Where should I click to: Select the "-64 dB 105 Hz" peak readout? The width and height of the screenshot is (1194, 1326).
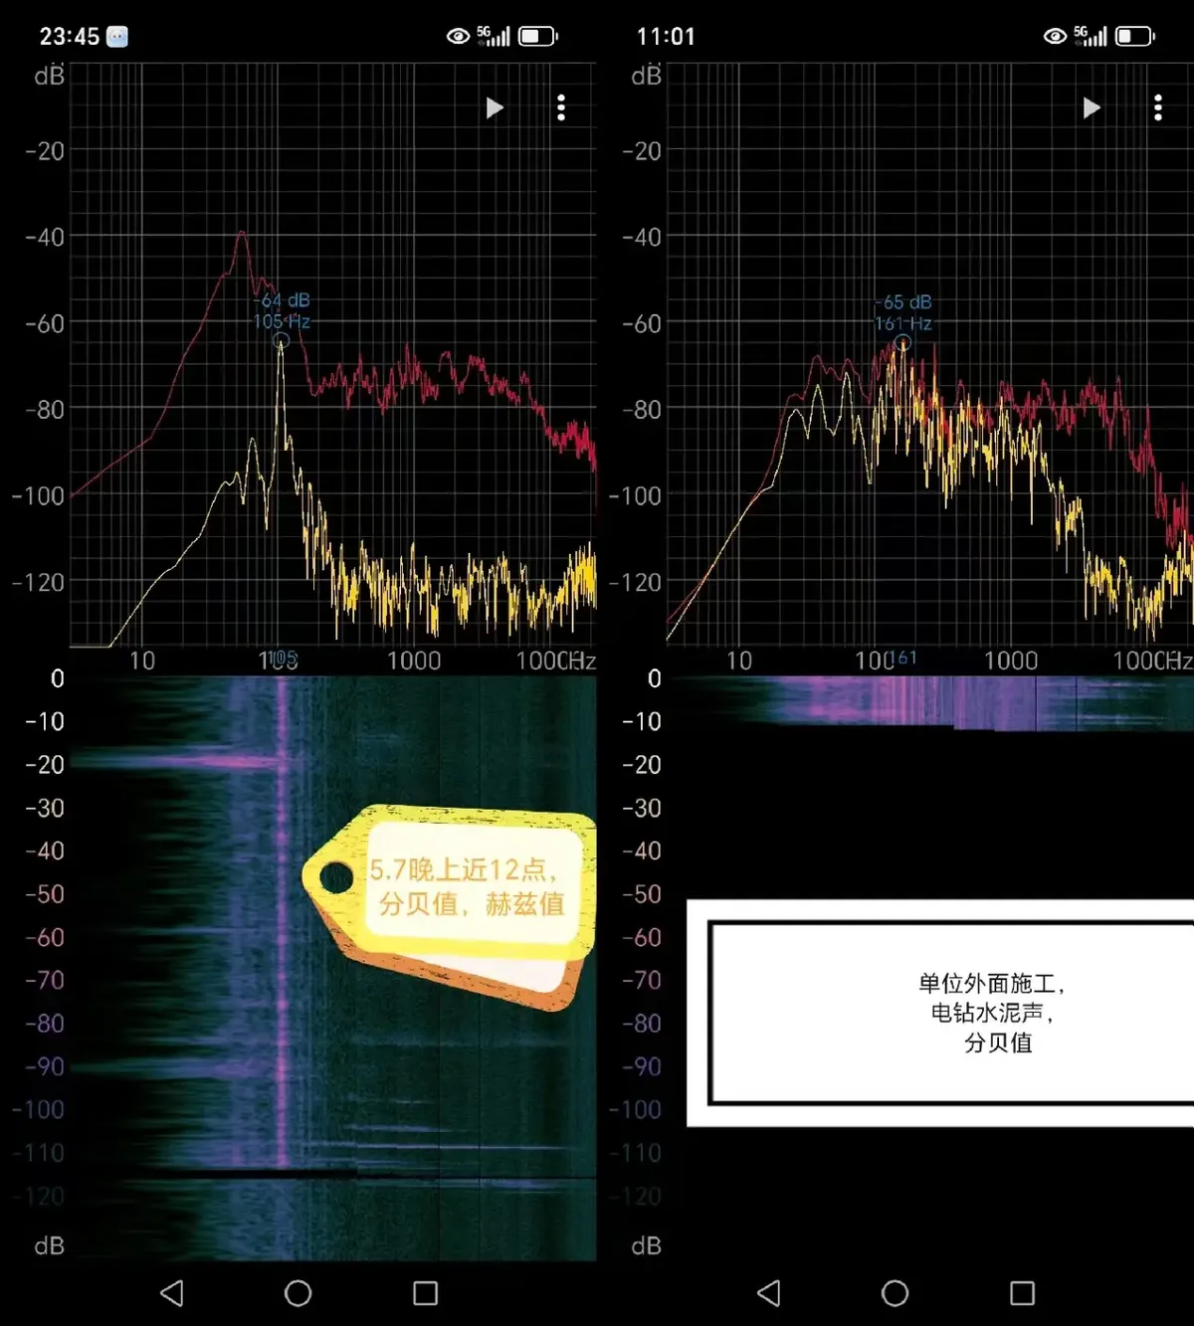point(282,310)
